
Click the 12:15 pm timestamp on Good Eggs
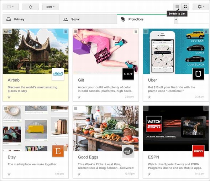(130, 174)
